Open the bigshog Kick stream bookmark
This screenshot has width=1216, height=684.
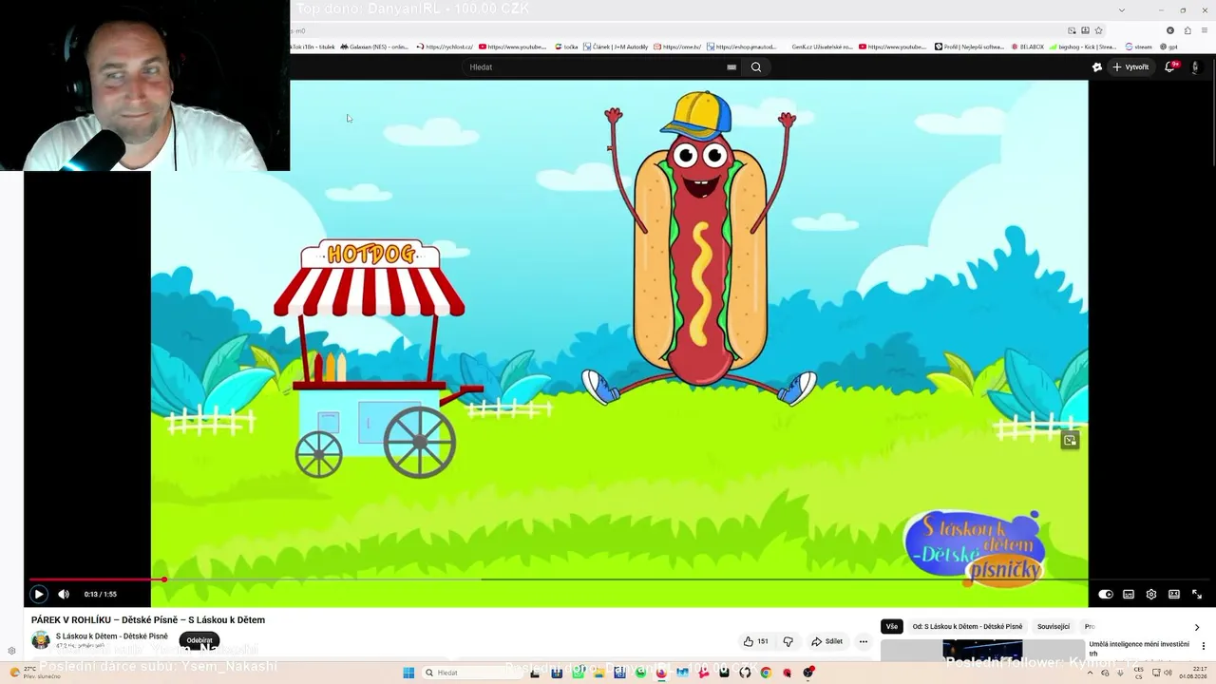1083,47
